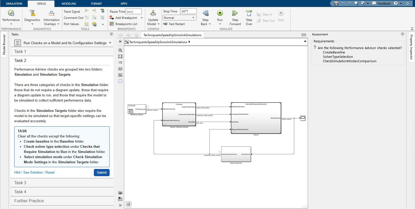Switch to the MODELING tab
This screenshot has height=209, width=415.
tap(69, 4)
